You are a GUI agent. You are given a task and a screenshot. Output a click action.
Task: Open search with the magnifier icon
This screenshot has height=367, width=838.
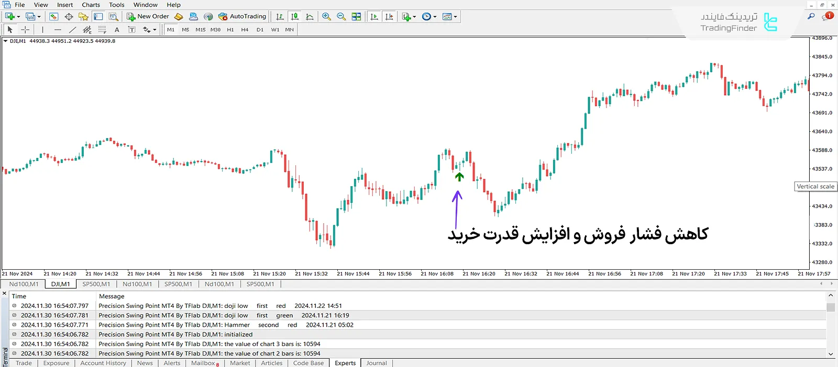(x=811, y=17)
